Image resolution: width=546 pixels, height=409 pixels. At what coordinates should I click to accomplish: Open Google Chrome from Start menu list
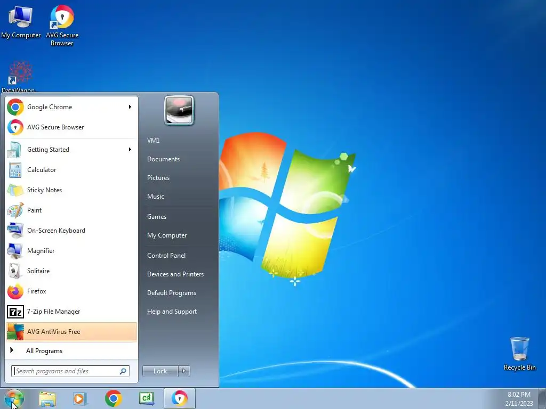click(71, 107)
